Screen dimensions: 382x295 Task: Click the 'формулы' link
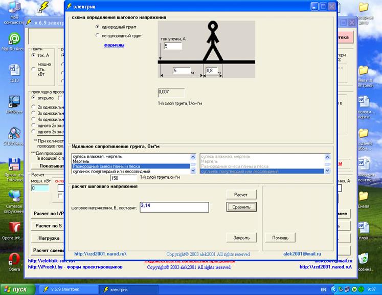(x=115, y=45)
